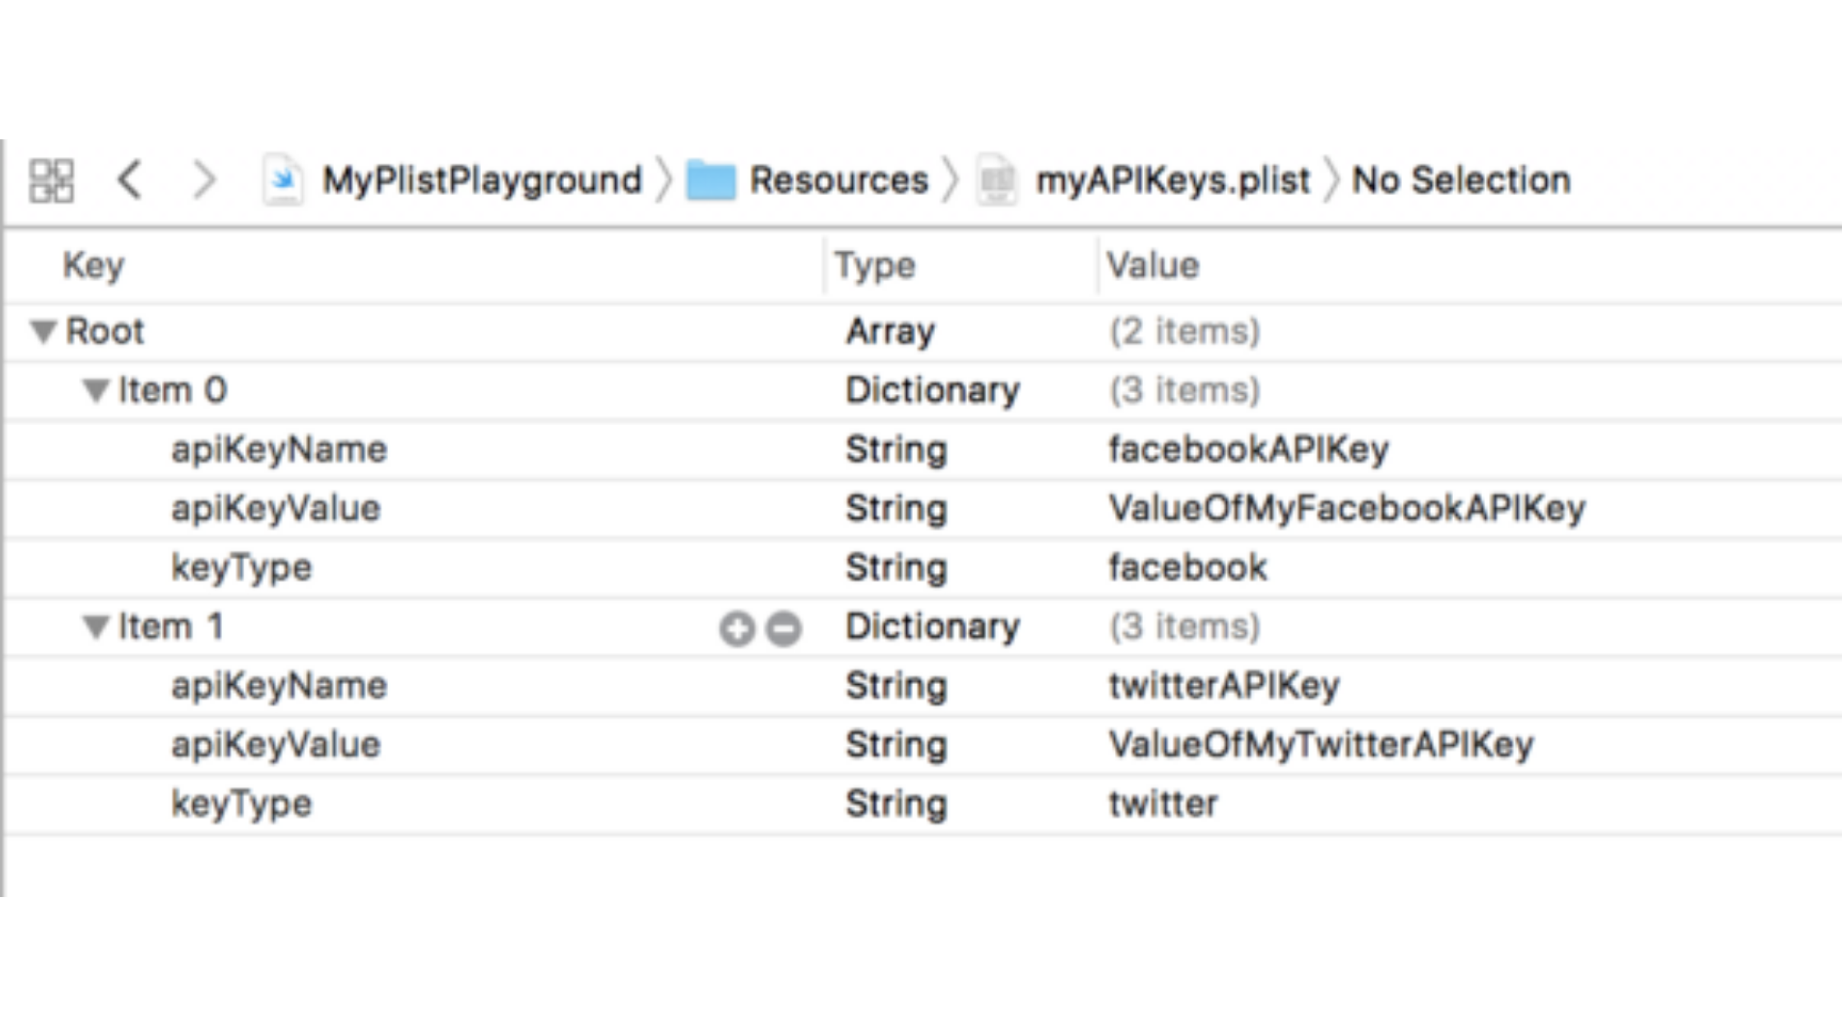Select the twitterAPIKey value cell
This screenshot has height=1036, width=1842.
1224,686
